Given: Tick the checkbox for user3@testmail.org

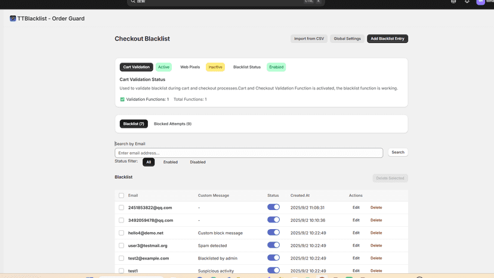Looking at the screenshot, I should tap(121, 246).
